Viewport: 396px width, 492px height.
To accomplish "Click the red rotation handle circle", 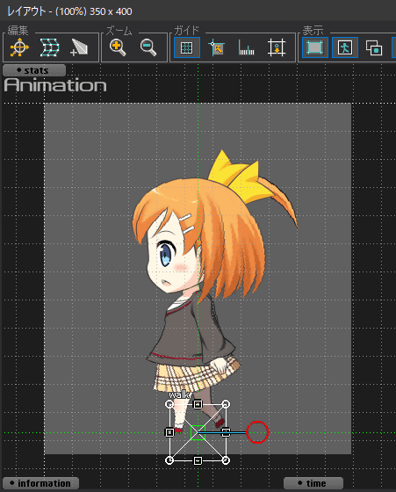I will 257,432.
